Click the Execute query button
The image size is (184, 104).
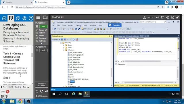(x=88, y=32)
